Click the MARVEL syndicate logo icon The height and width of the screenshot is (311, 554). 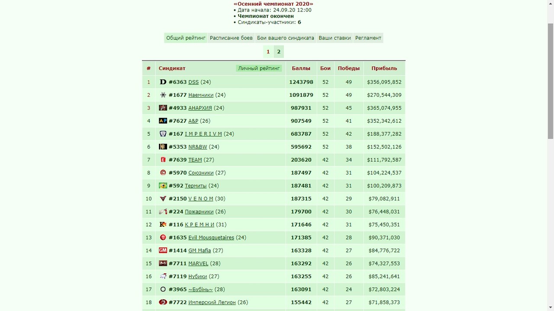click(x=163, y=263)
